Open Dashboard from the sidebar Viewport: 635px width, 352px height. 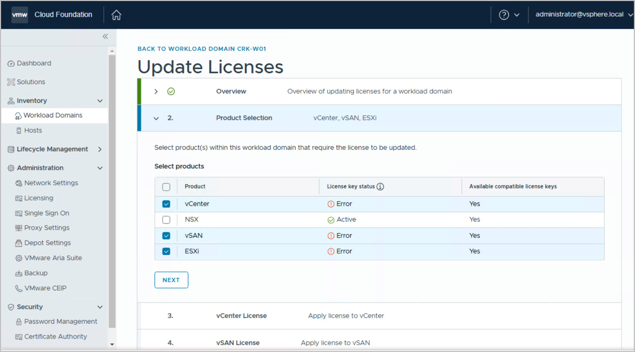pos(34,63)
